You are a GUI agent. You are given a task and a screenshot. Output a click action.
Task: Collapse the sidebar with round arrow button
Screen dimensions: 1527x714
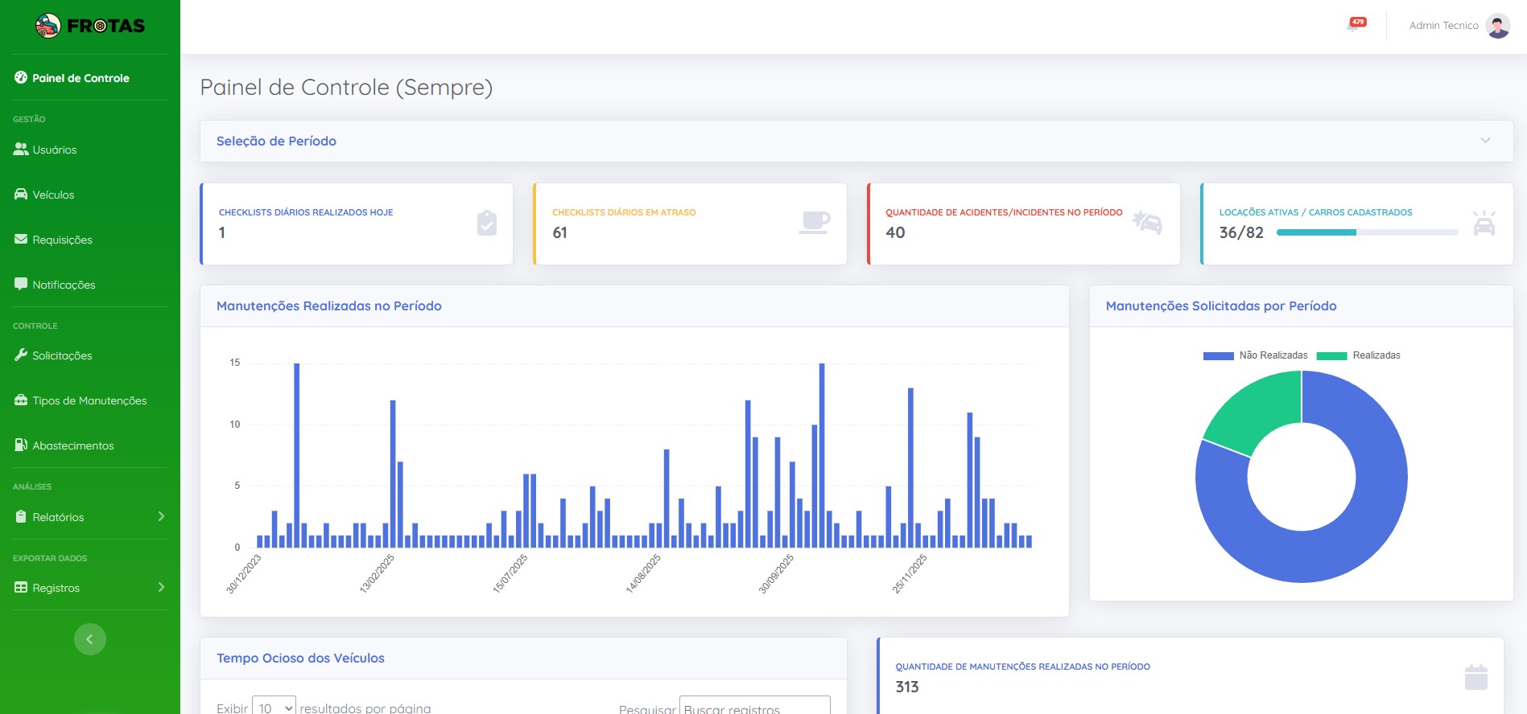90,639
